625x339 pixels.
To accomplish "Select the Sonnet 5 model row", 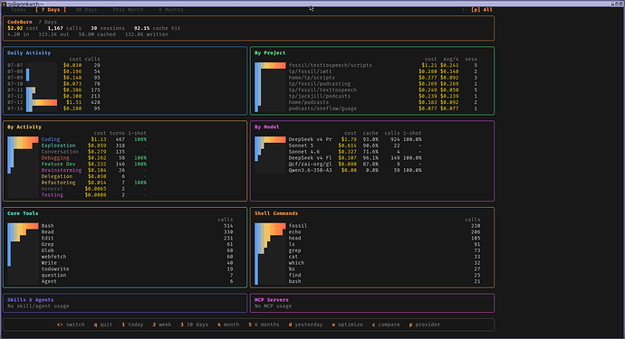I will [x=338, y=146].
